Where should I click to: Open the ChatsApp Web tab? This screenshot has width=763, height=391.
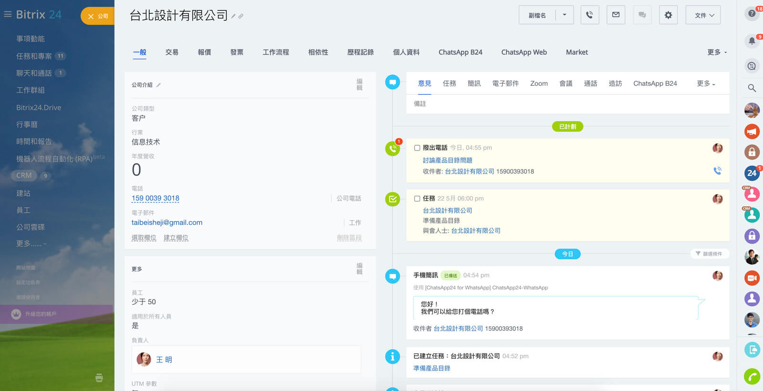tap(524, 52)
